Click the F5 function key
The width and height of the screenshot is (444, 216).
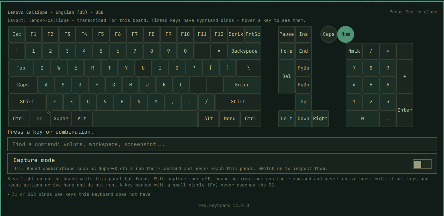click(x=101, y=34)
